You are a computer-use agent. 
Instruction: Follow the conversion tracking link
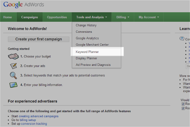(34, 124)
